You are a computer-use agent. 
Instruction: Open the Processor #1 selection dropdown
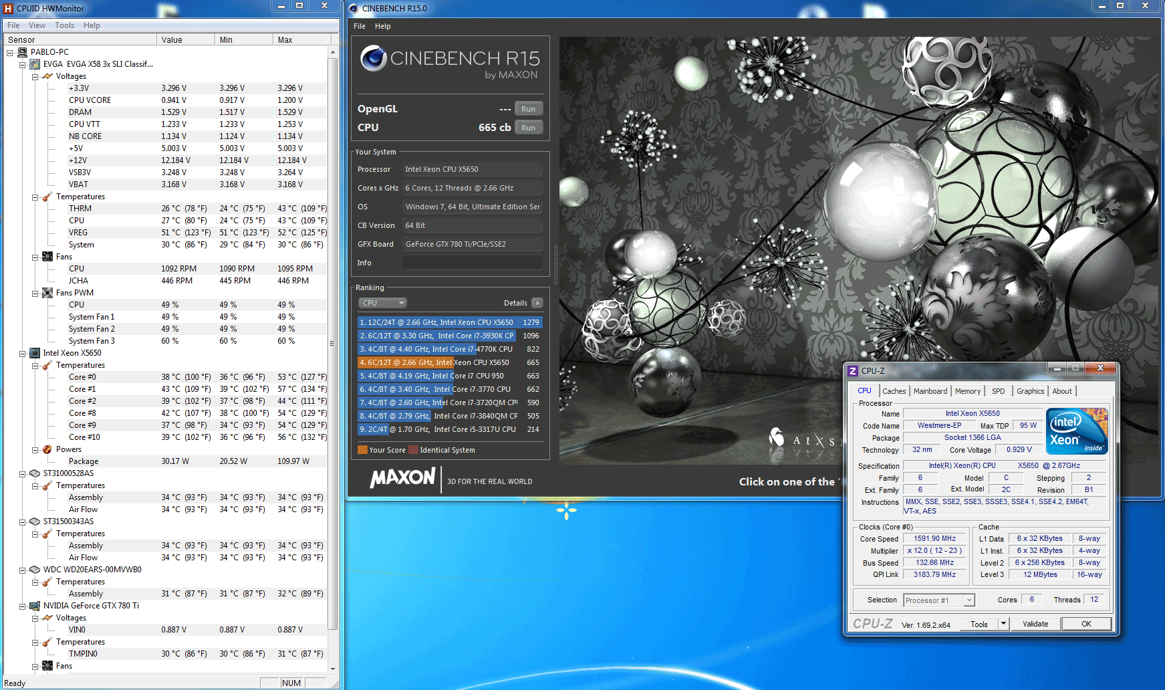[968, 600]
